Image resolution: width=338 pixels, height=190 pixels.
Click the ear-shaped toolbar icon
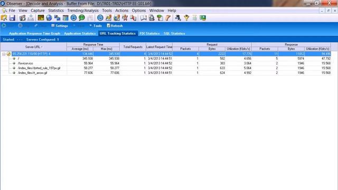(x=168, y=18)
